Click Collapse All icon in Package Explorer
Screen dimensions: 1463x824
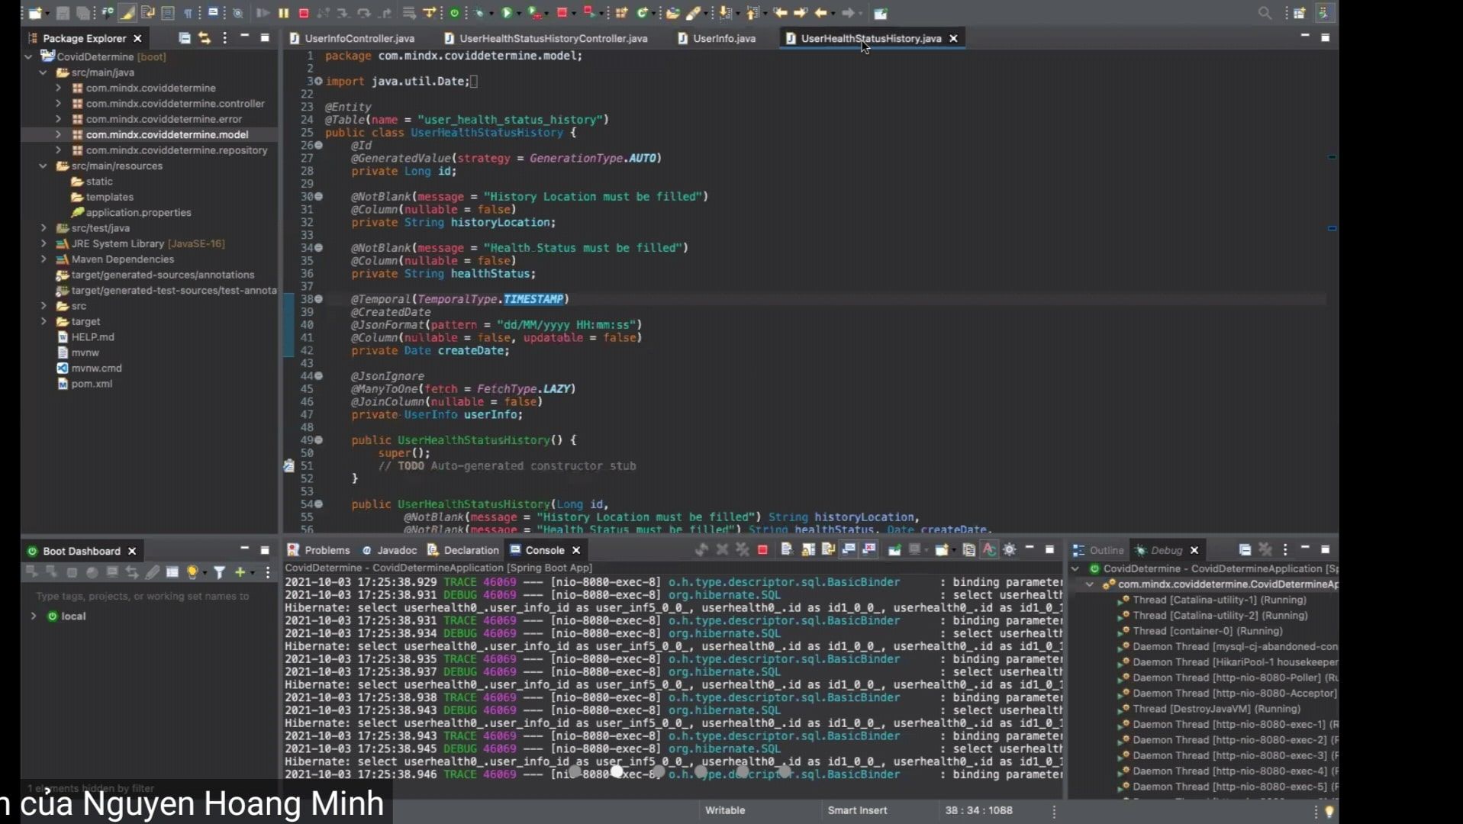(x=184, y=38)
